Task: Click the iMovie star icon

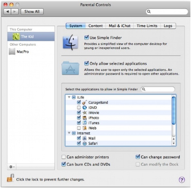Action: tap(85, 113)
